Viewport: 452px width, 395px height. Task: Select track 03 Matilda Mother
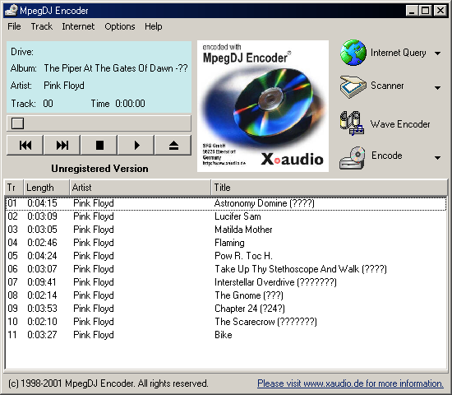click(x=226, y=230)
